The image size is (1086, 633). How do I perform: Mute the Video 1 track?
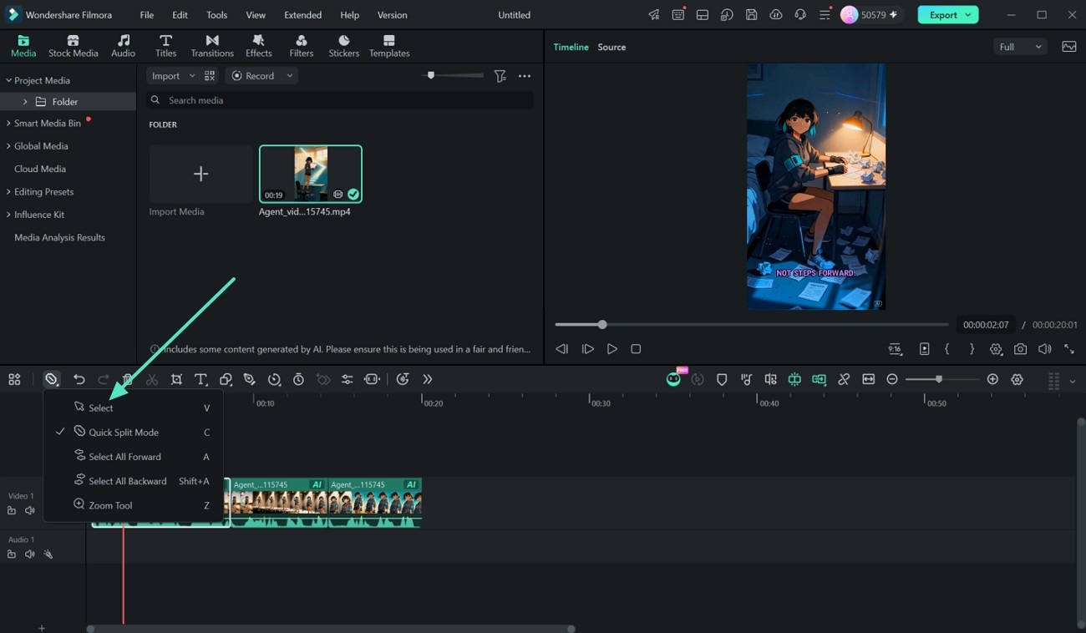click(30, 510)
